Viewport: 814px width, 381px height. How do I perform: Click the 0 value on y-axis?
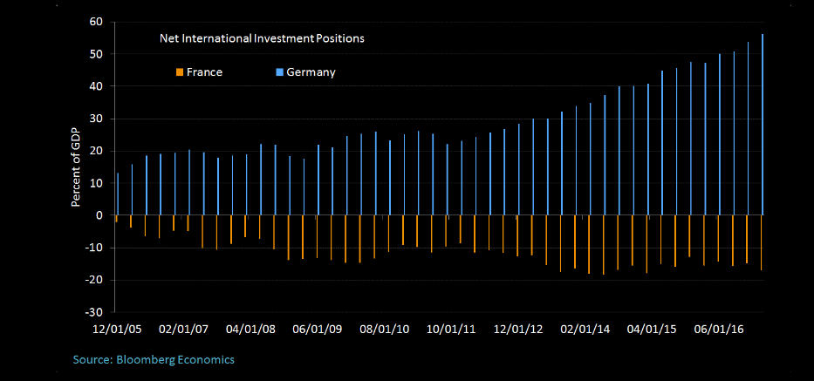pos(99,215)
